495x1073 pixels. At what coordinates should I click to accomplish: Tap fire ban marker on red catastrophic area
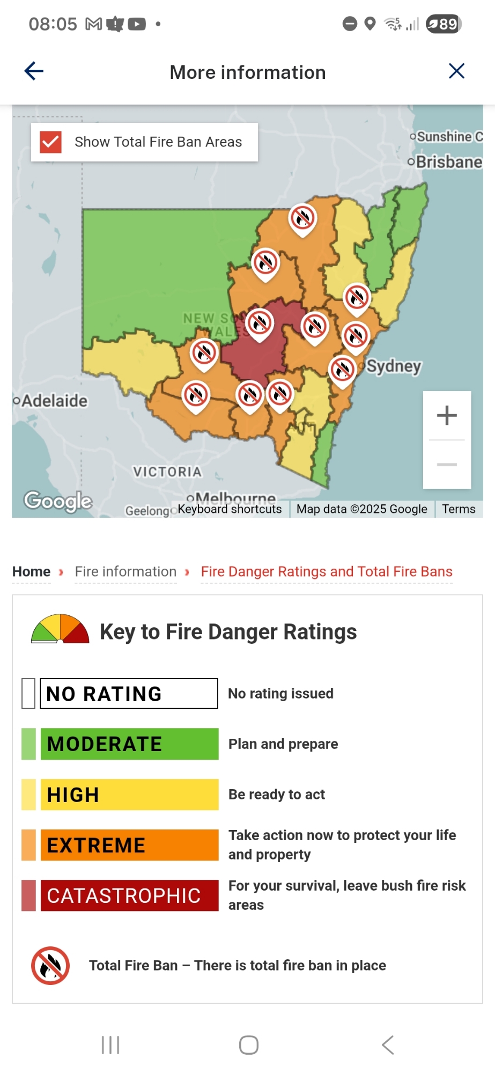coord(260,323)
